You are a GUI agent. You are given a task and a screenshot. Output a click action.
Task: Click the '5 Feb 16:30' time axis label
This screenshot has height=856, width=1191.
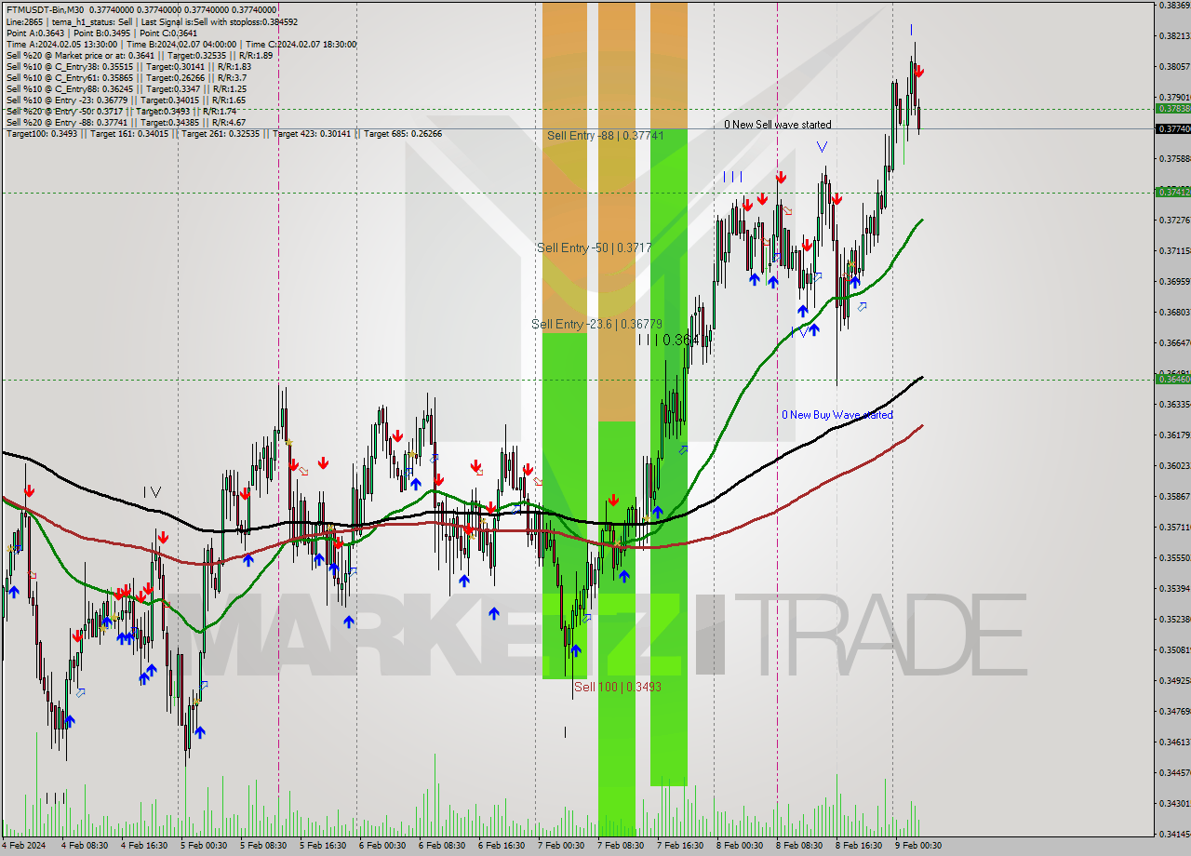pyautogui.click(x=323, y=846)
